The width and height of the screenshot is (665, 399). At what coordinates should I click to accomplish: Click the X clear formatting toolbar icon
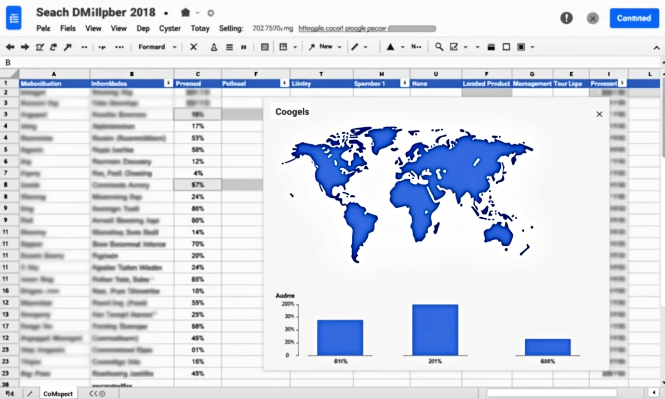193,47
